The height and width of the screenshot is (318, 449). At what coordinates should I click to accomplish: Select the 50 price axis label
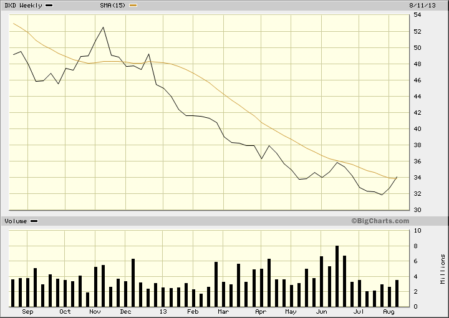[x=417, y=48]
